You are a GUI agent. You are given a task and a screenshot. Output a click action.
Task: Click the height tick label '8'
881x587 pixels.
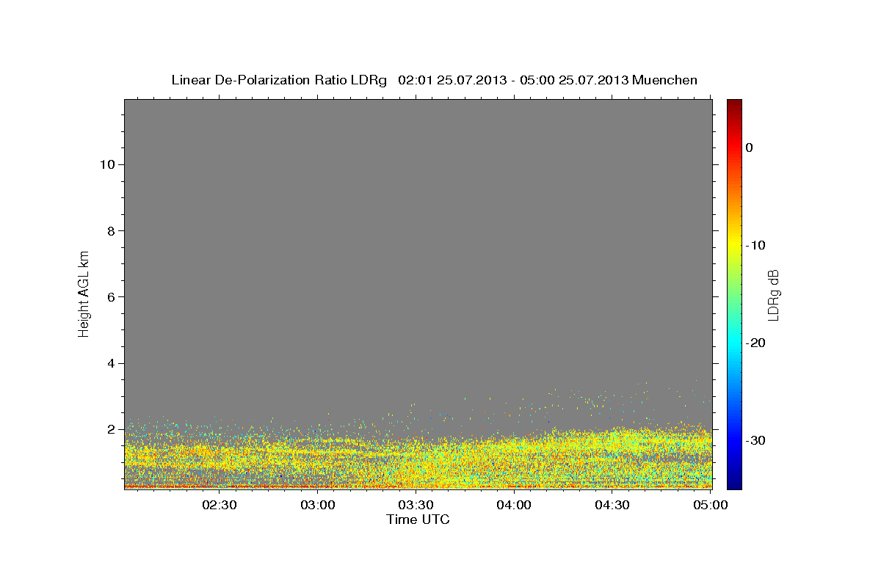click(x=109, y=230)
